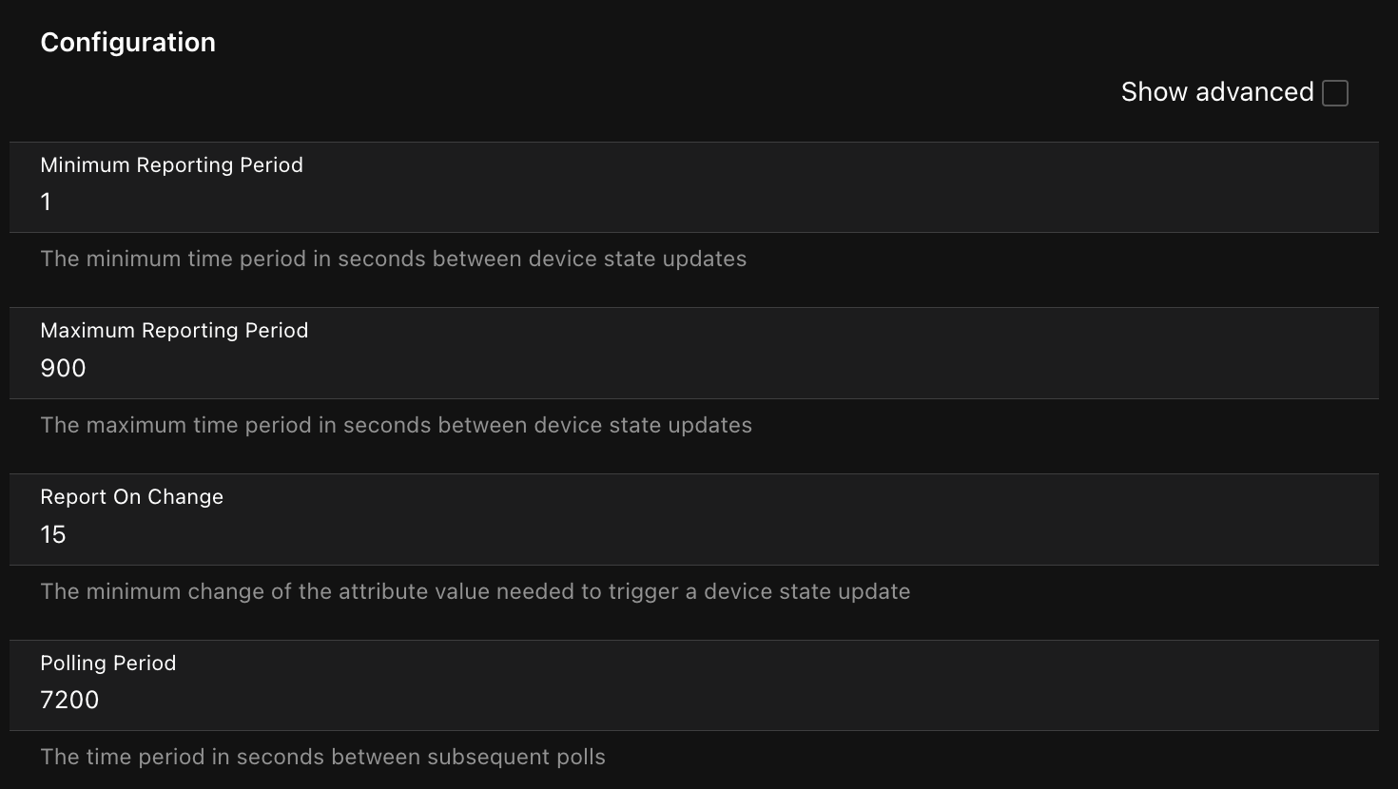Click the Maximum Reporting Period label
Viewport: 1398px width, 789px height.
(x=174, y=331)
